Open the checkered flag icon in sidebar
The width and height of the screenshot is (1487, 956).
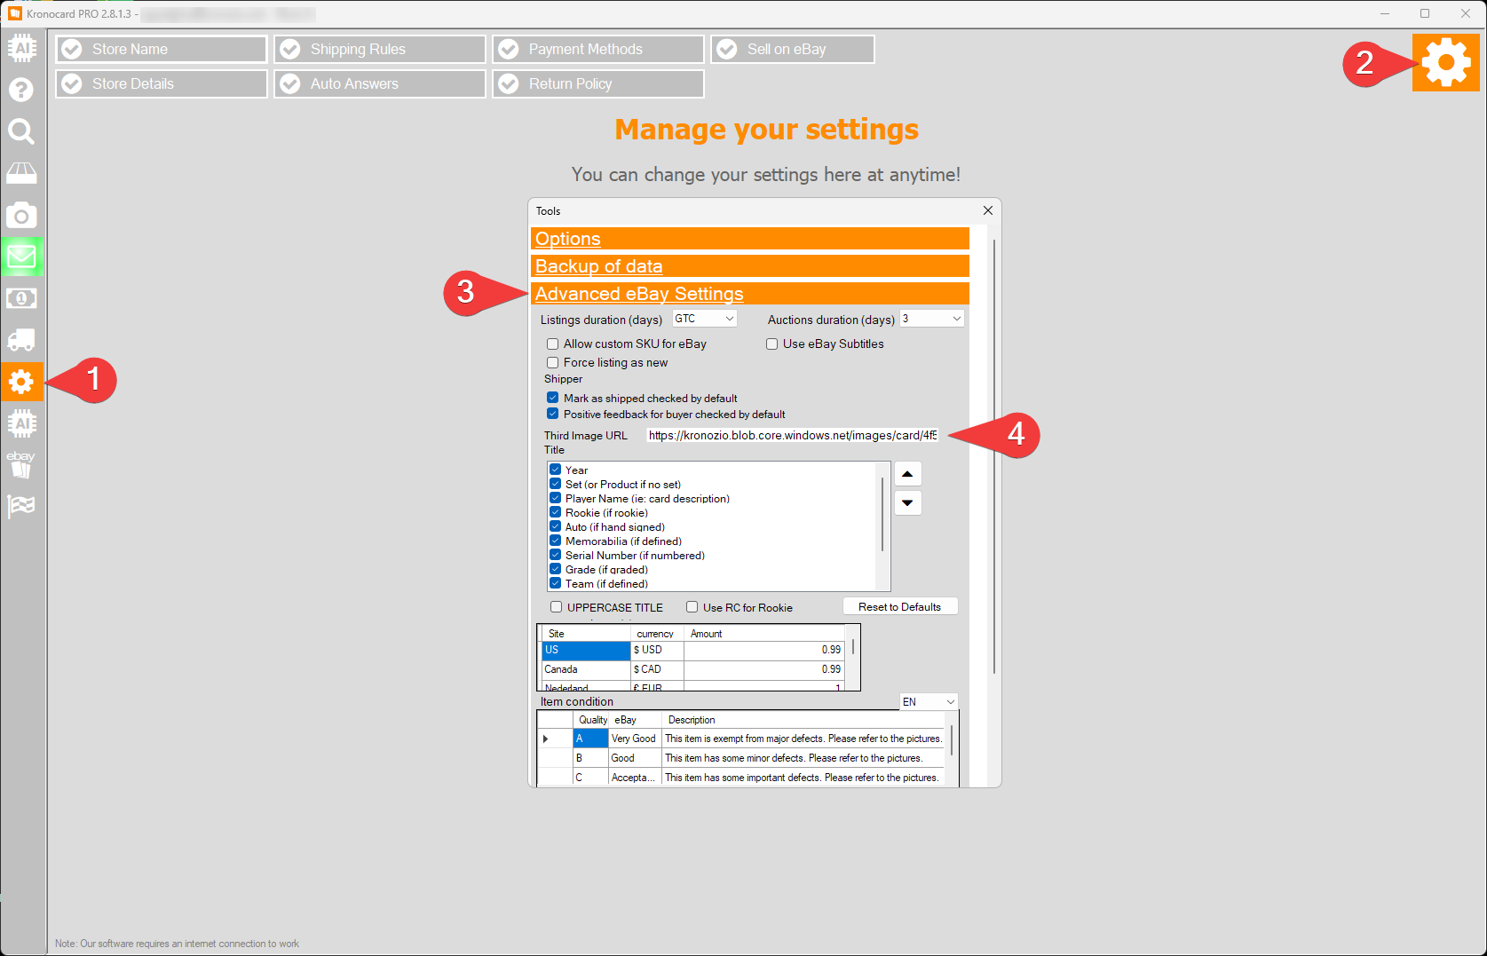[x=21, y=506]
